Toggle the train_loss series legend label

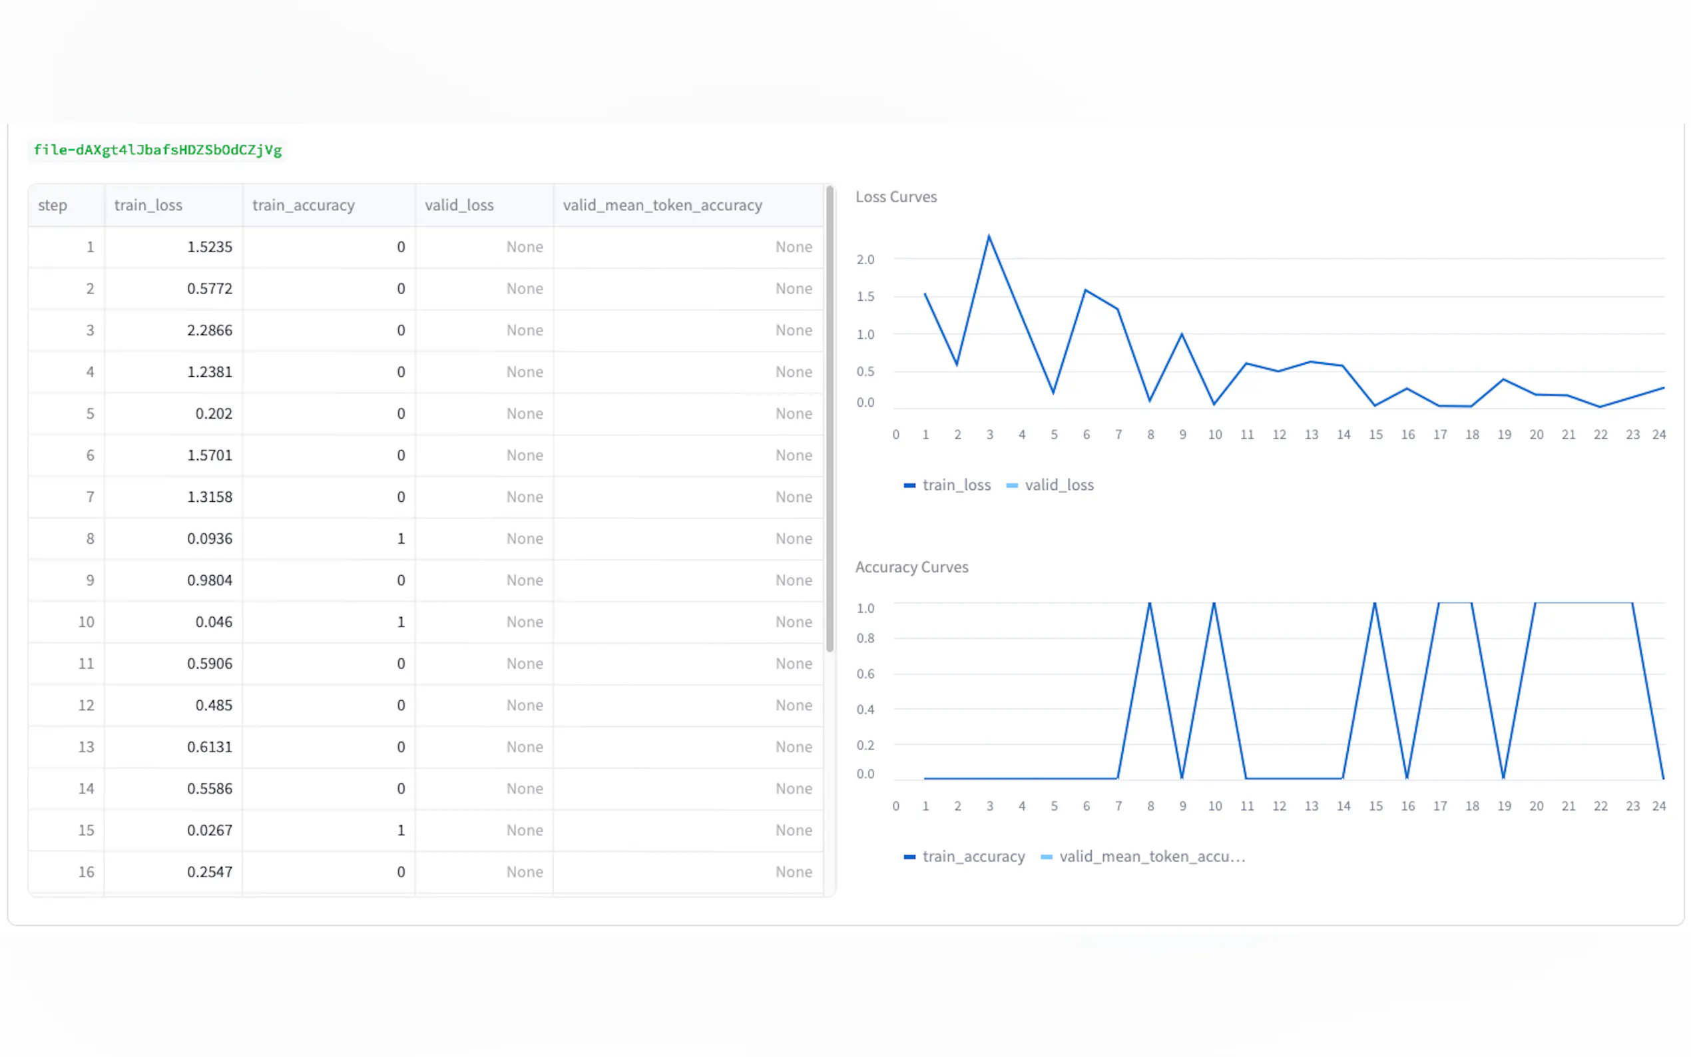coord(955,485)
